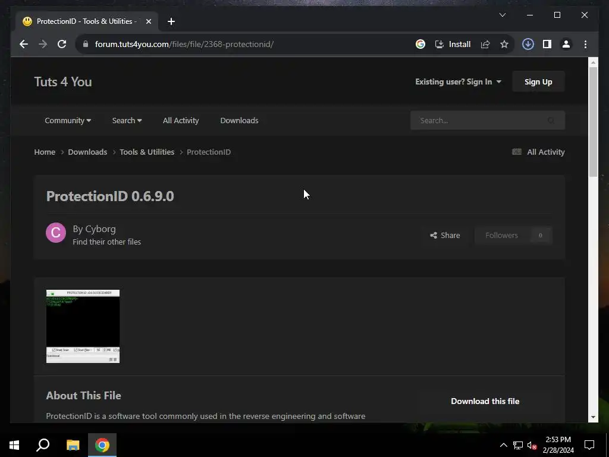Close the ProtectionID tab
Image resolution: width=609 pixels, height=457 pixels.
point(148,21)
